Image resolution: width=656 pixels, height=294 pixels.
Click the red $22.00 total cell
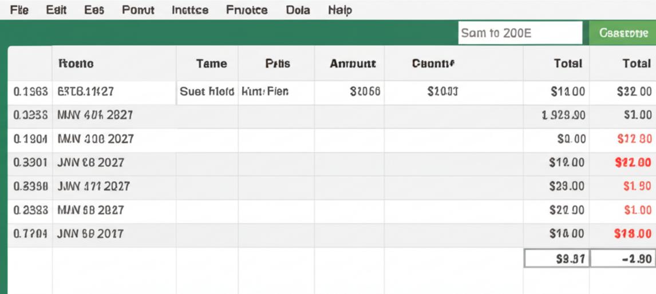[x=633, y=162]
